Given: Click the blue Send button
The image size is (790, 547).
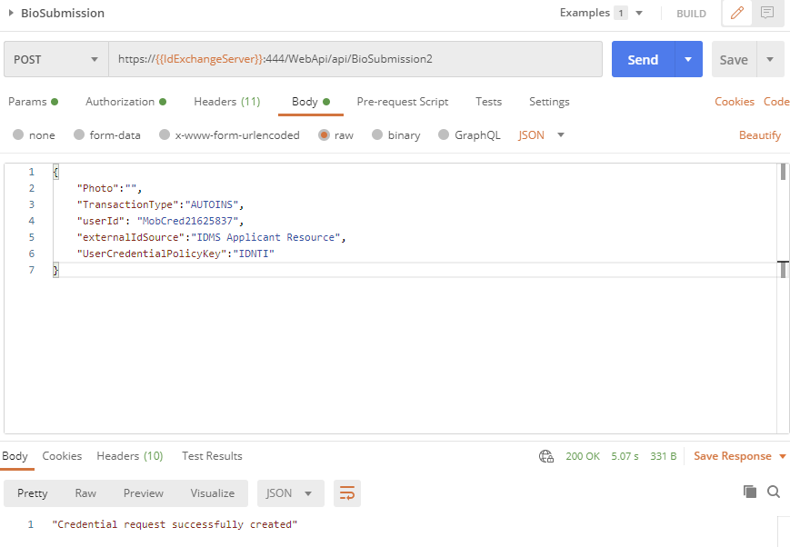Looking at the screenshot, I should pos(643,59).
